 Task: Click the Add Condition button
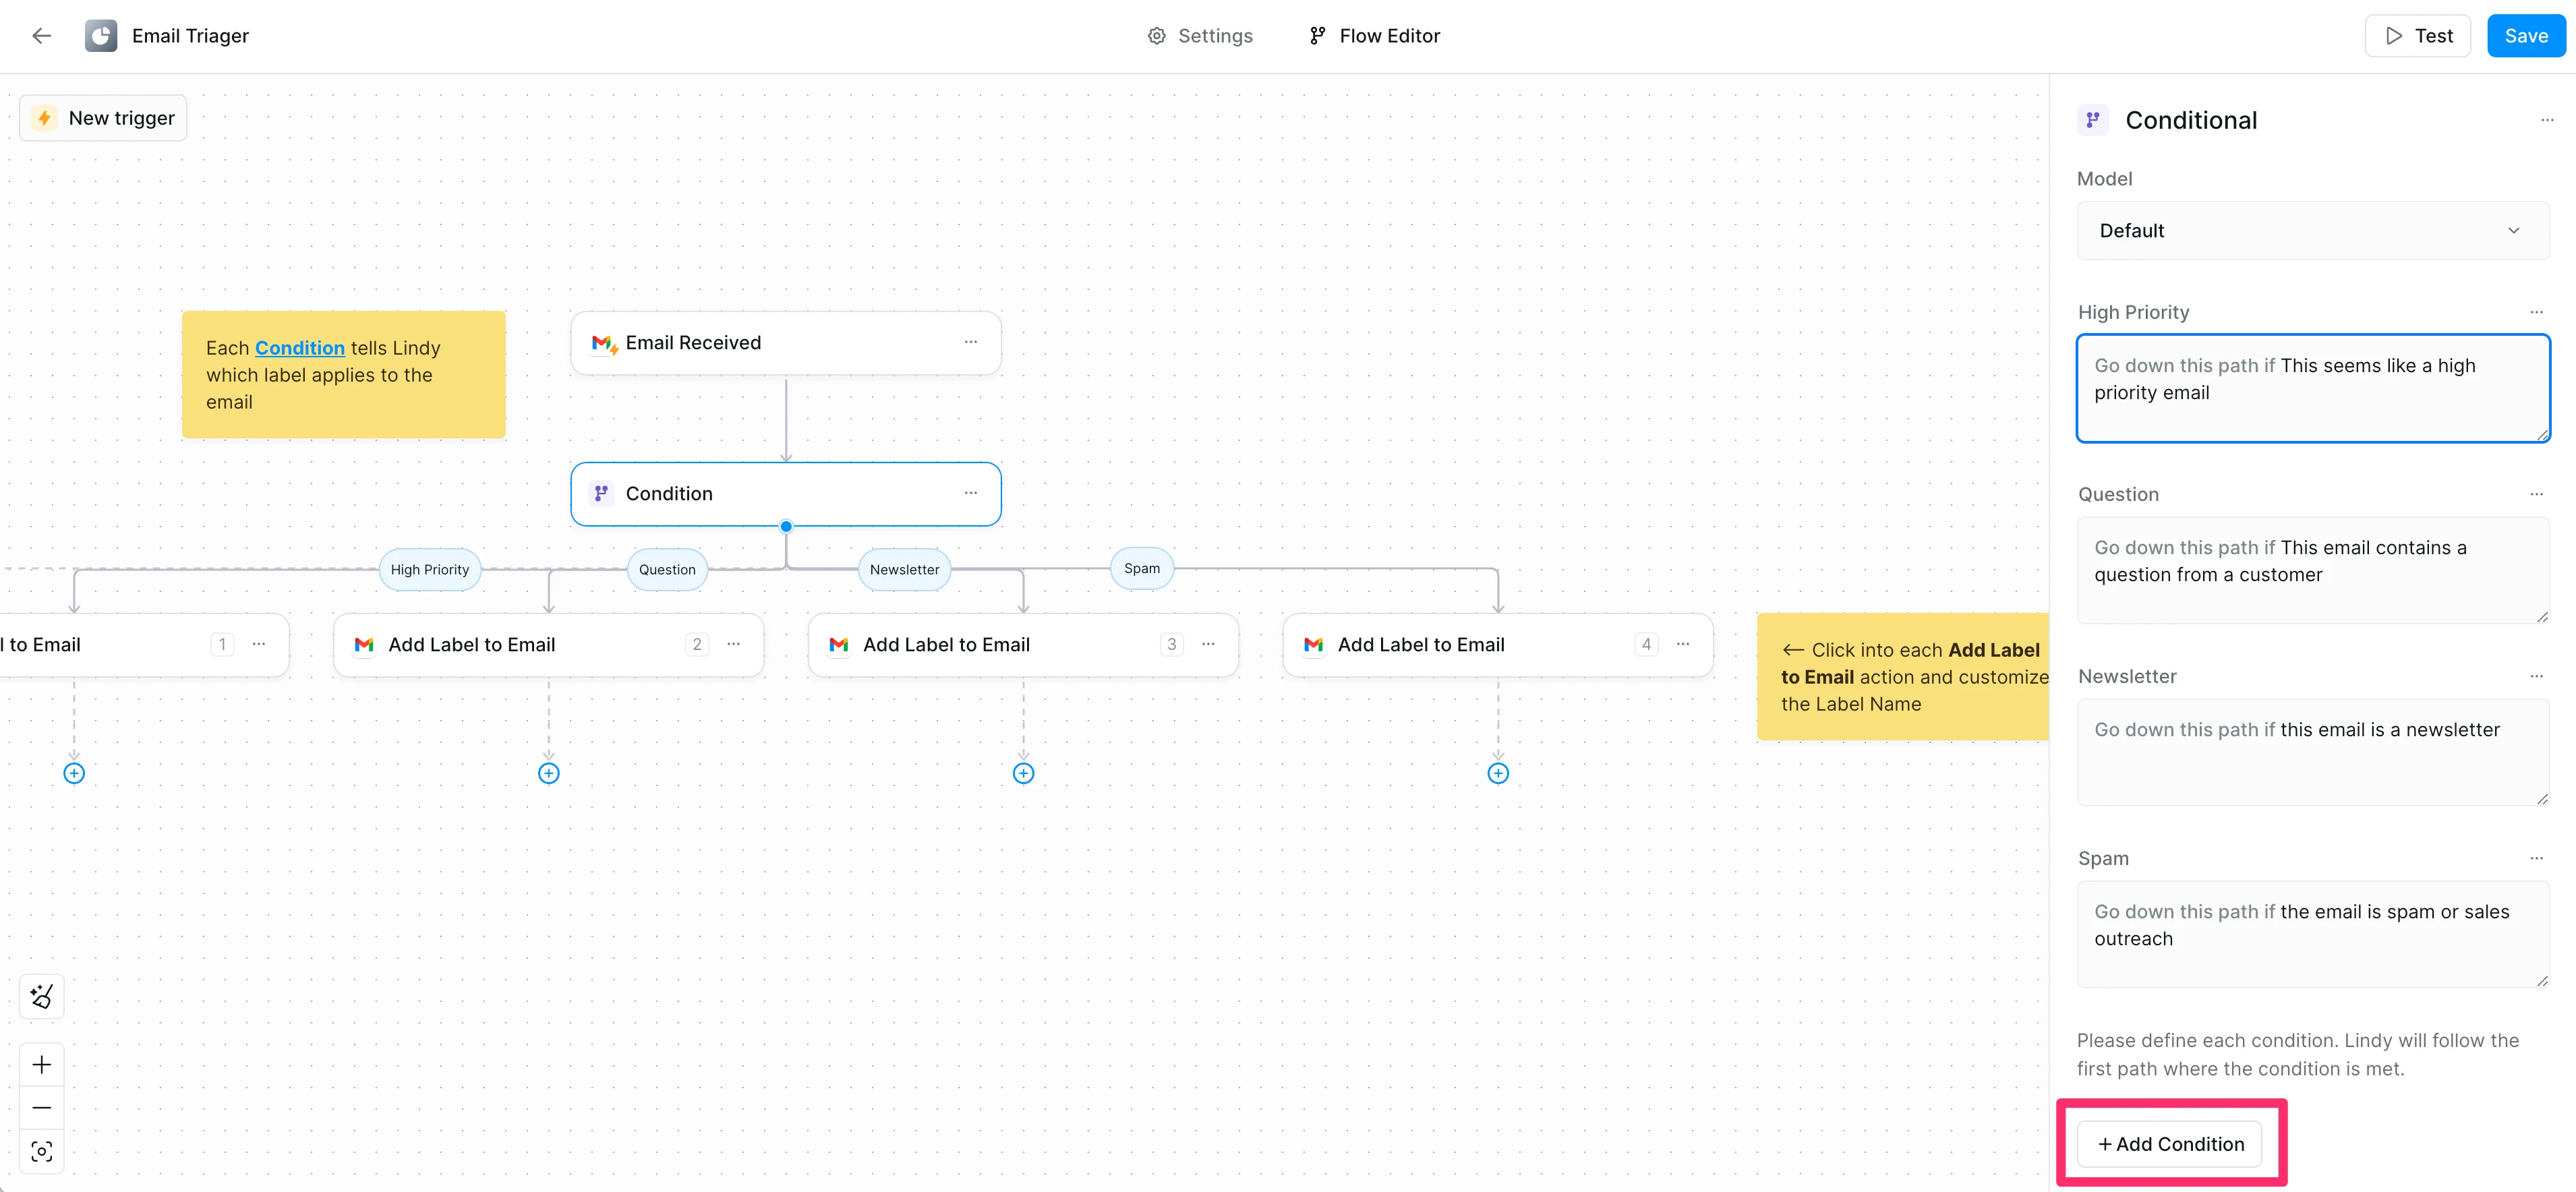click(2169, 1143)
